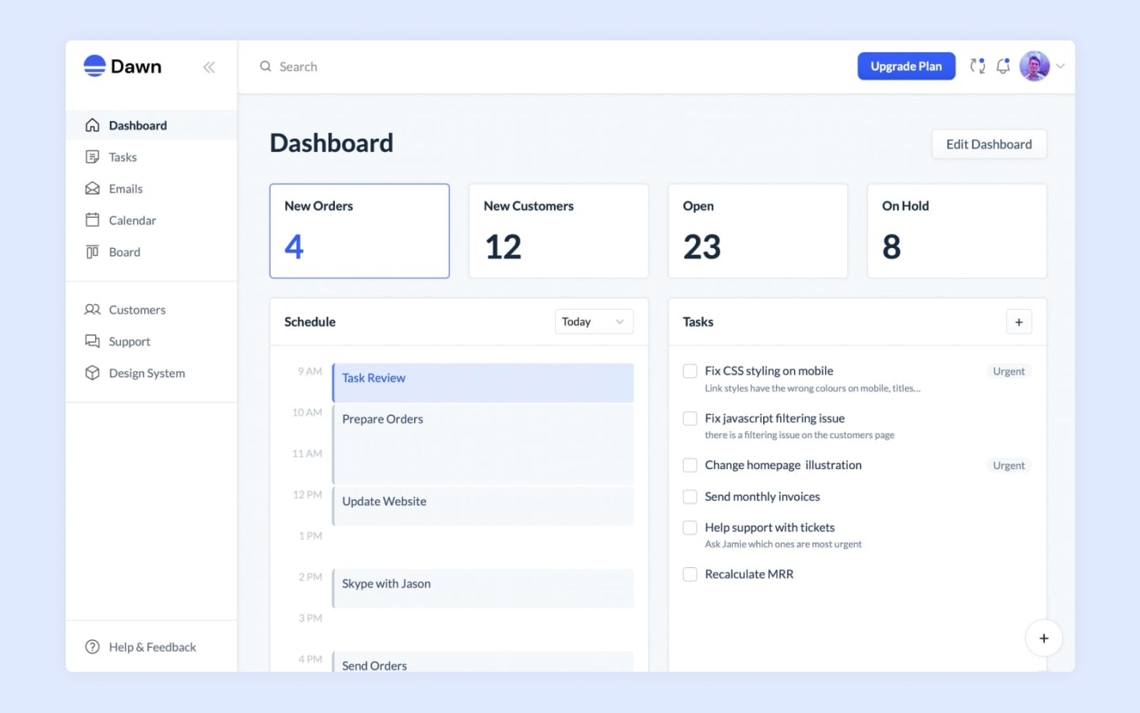
Task: Expand the profile avatar chevron menu
Action: pyautogui.click(x=1061, y=67)
